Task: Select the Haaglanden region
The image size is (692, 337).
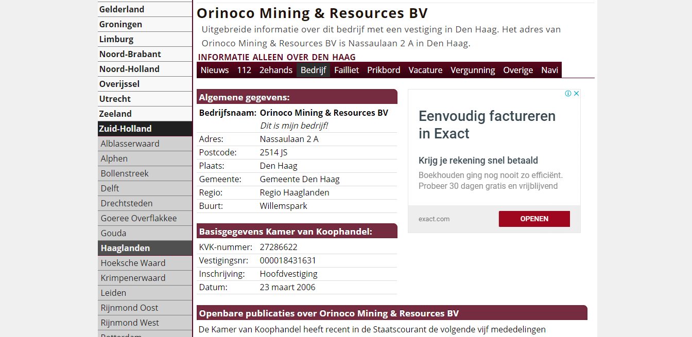Action: click(x=125, y=248)
